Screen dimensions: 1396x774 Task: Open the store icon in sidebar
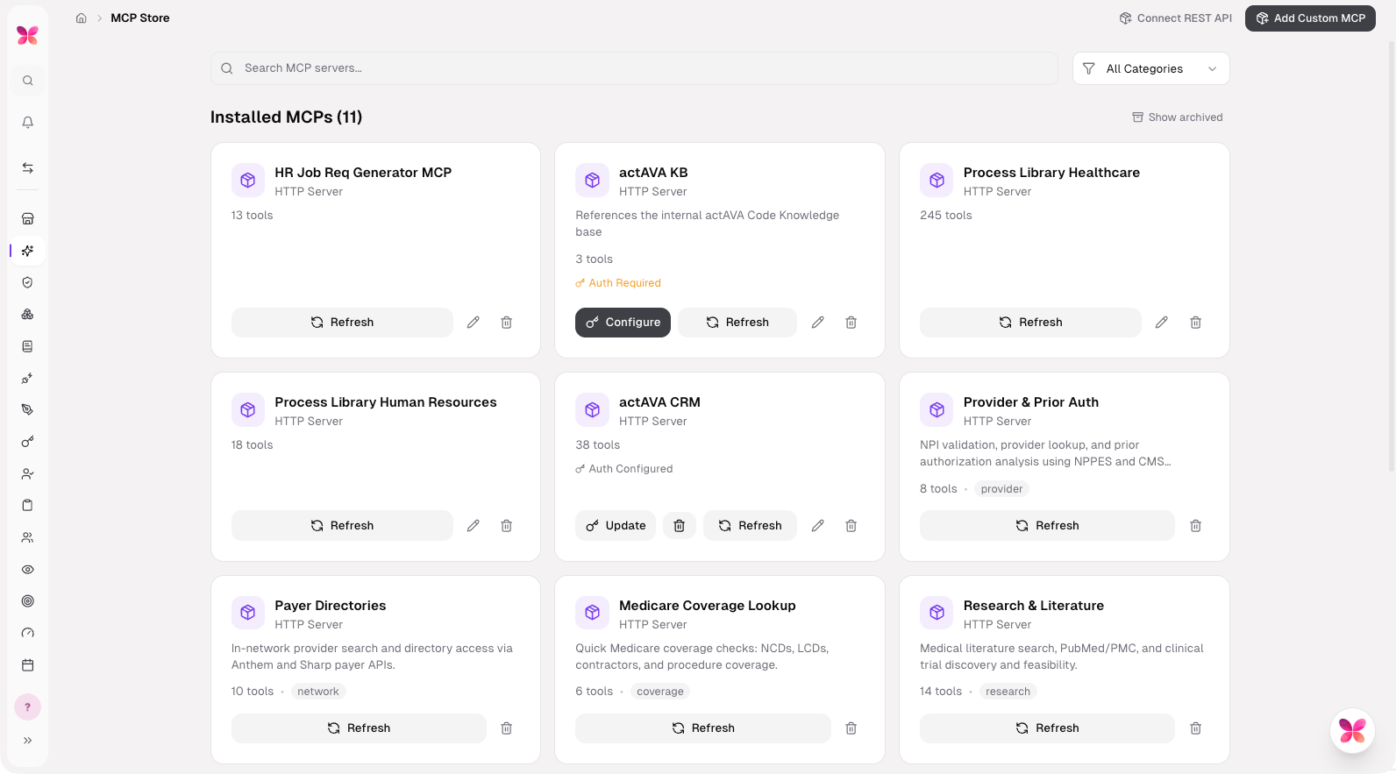(28, 219)
